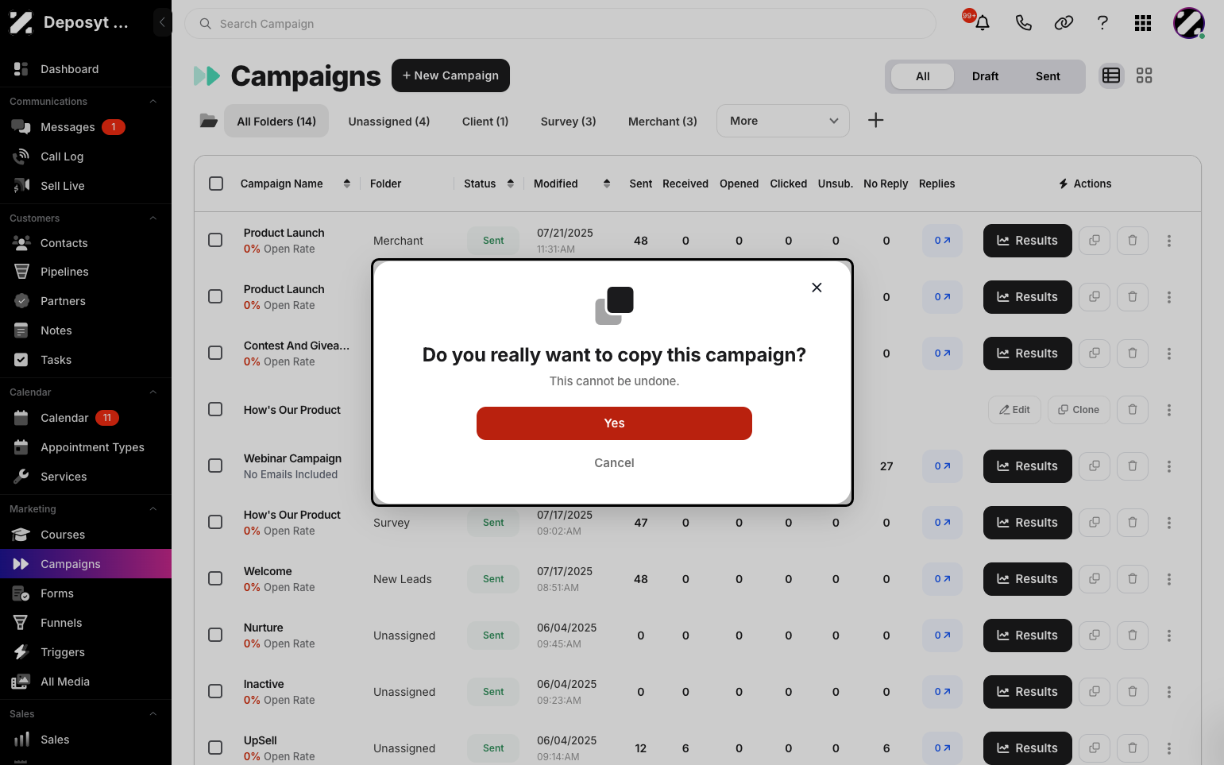
Task: Open Replies link for UpSell campaign
Action: [942, 748]
